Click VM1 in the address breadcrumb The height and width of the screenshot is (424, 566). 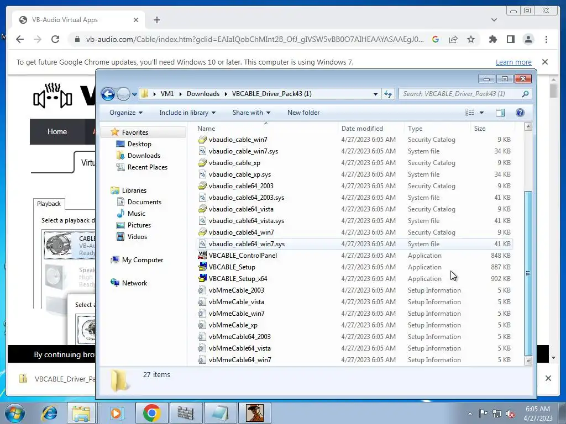[x=167, y=94]
